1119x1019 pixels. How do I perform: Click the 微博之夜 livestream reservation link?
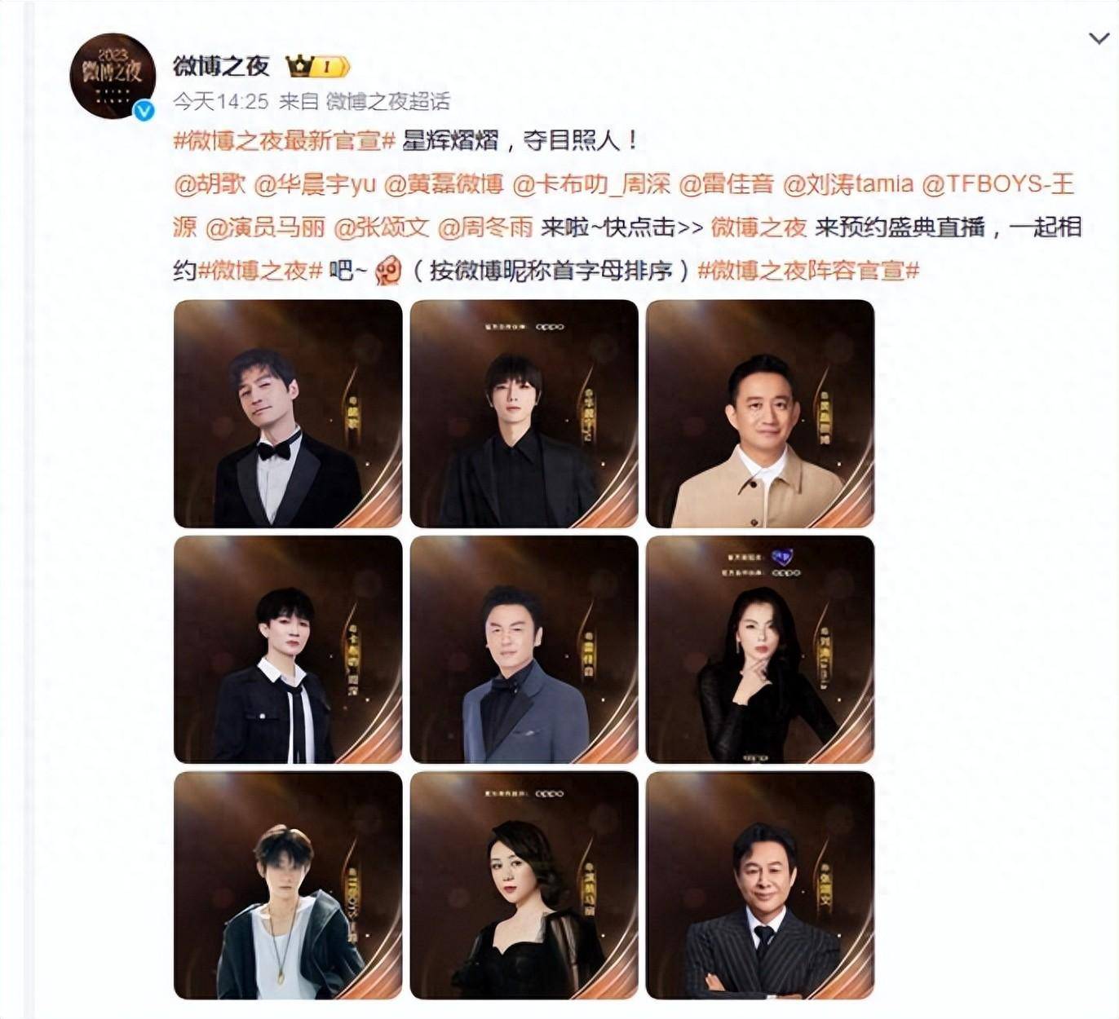point(759,227)
